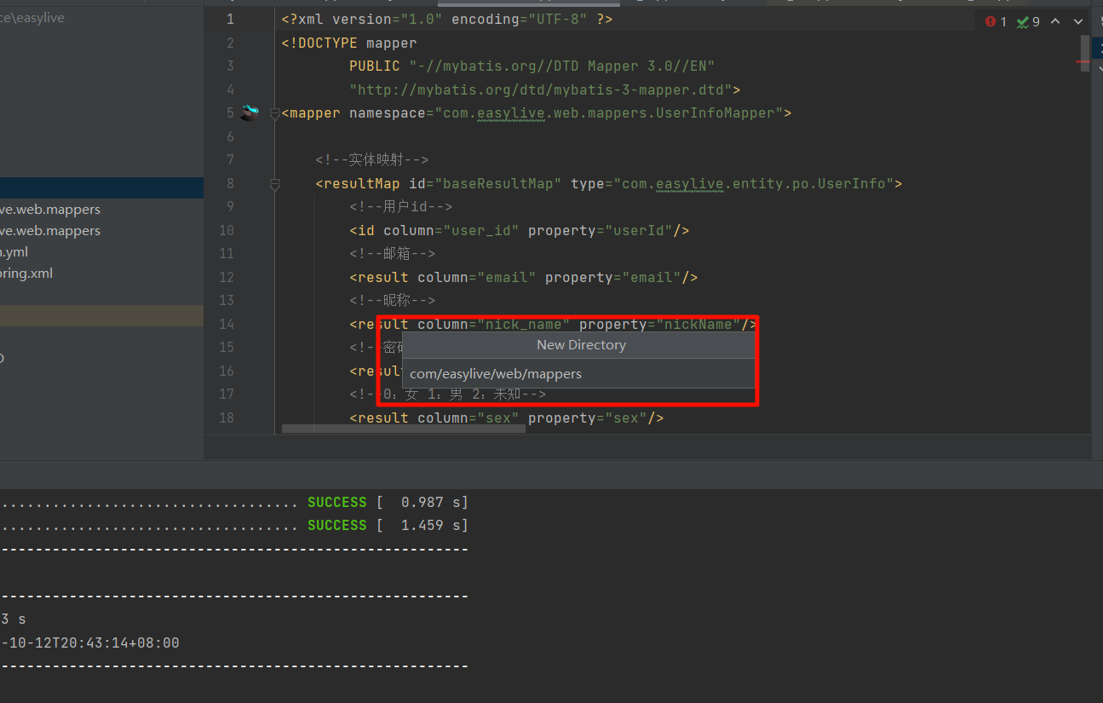Select the New Directory popup option
This screenshot has height=703, width=1103.
581,344
